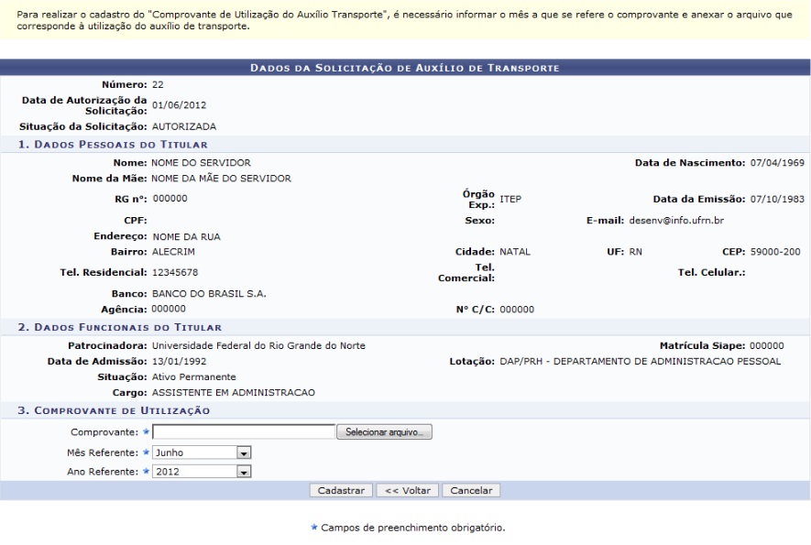Click the yellow instruction message at the top
Screen dimensions: 811x545
point(405,20)
